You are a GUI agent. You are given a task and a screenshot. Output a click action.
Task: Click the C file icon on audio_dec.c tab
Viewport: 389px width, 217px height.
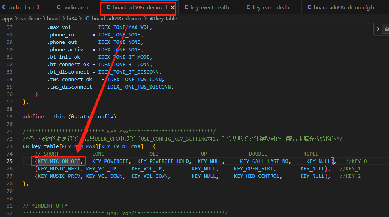(4, 7)
